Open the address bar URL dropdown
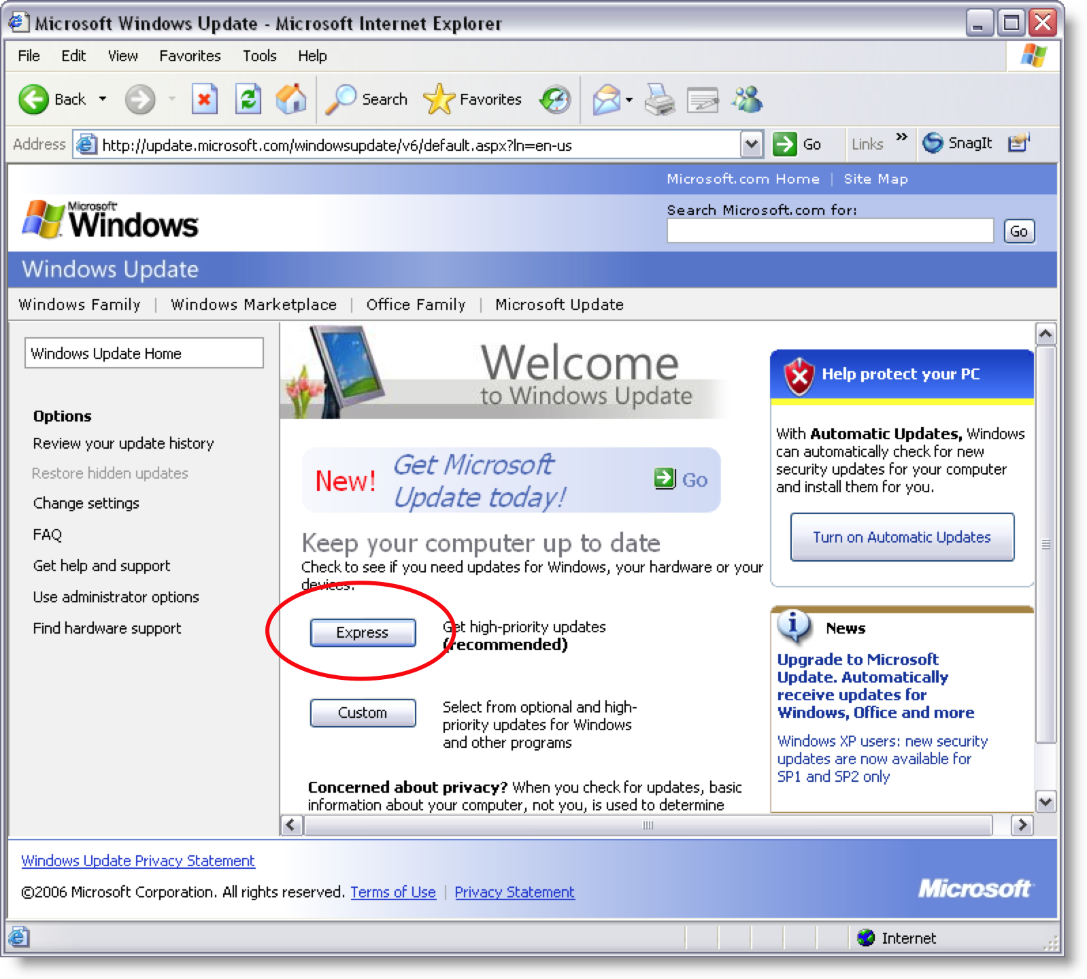Viewport: 1087px width, 979px height. (x=751, y=144)
